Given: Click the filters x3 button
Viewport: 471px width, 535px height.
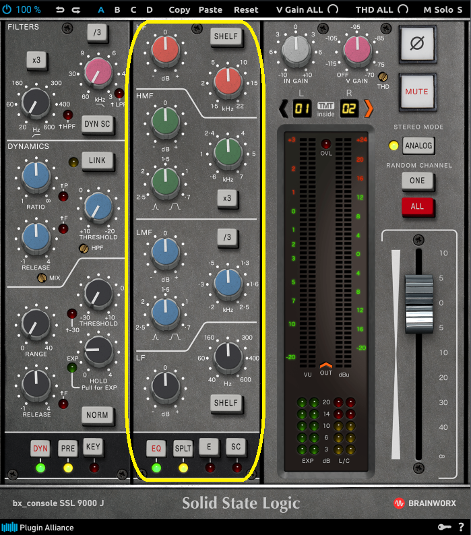Looking at the screenshot, I should 36,61.
